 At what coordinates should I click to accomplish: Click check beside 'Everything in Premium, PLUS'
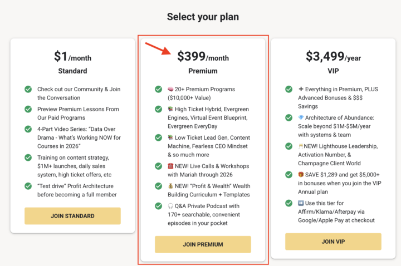pos(289,89)
